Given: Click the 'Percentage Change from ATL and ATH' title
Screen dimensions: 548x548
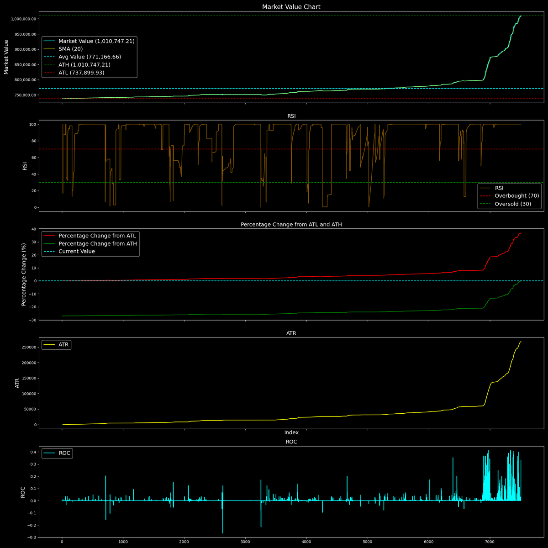Looking at the screenshot, I should tap(291, 225).
